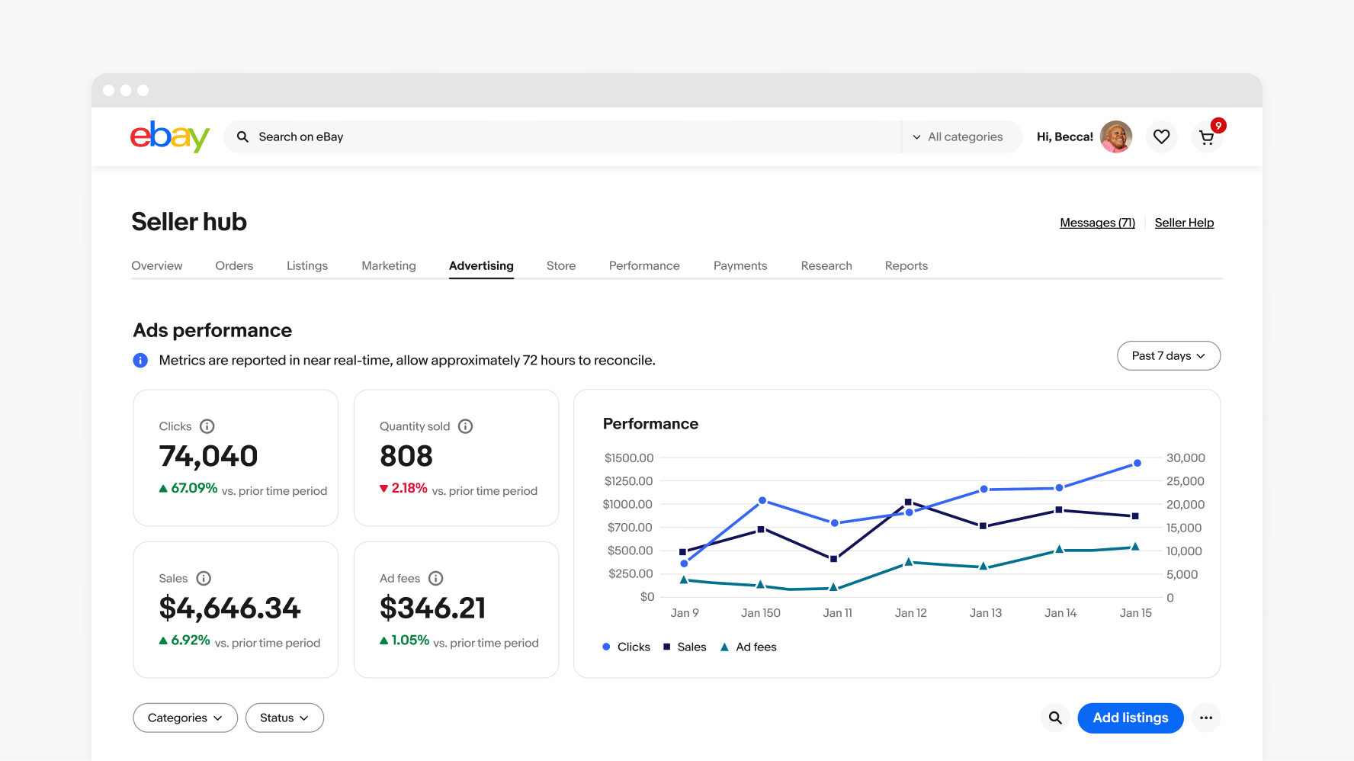This screenshot has height=761, width=1354.
Task: Open the shopping cart
Action: [x=1206, y=137]
